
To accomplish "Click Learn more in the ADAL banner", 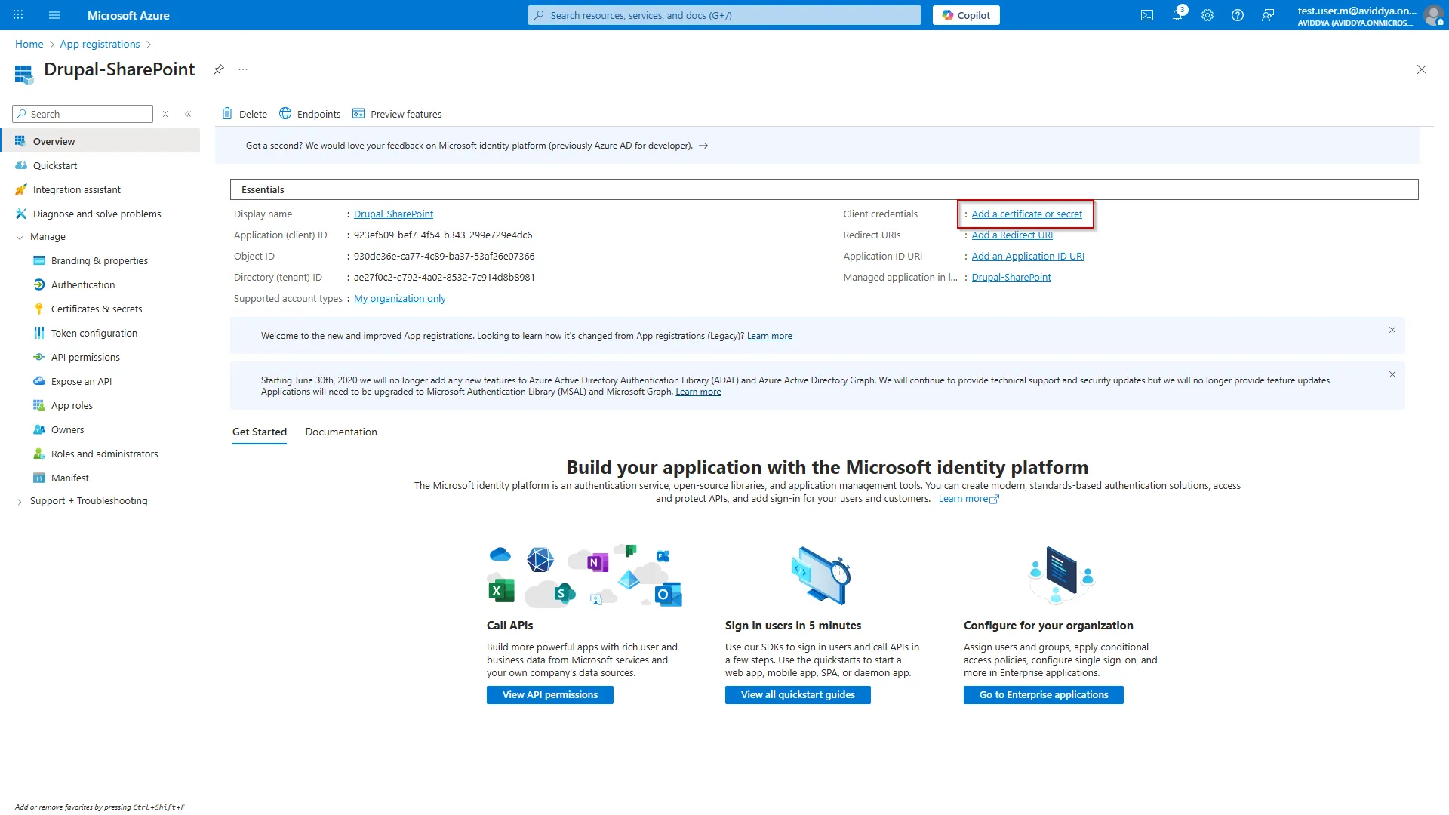I will pos(698,392).
